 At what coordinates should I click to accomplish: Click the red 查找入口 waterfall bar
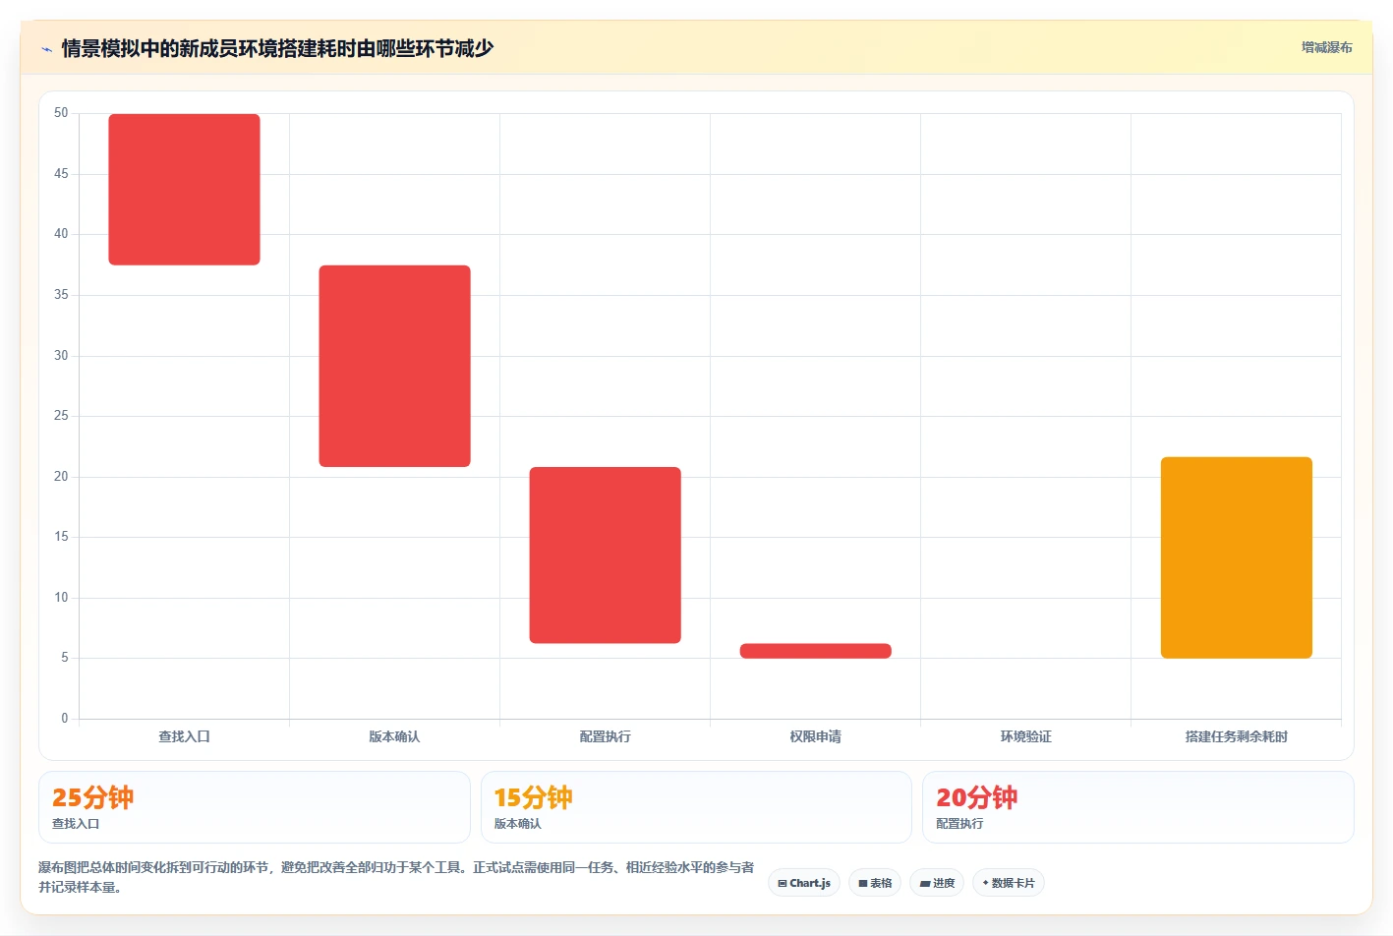(184, 190)
